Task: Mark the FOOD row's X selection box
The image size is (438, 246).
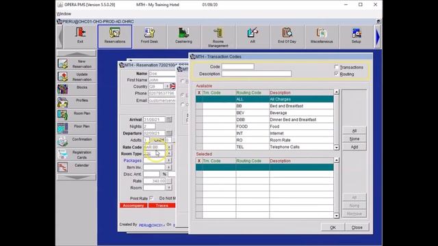Action: [199, 126]
